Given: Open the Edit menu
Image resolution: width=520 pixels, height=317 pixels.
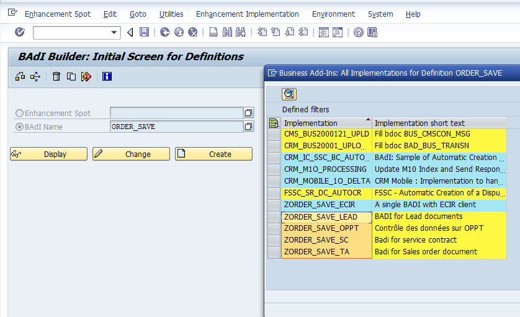Looking at the screenshot, I should (x=110, y=14).
